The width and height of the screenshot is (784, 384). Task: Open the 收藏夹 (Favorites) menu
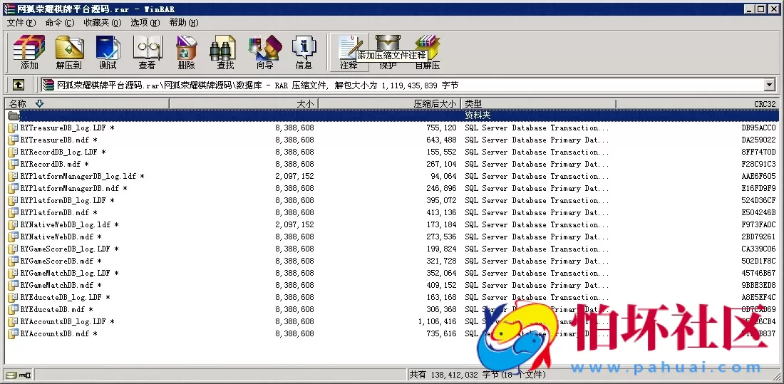102,22
